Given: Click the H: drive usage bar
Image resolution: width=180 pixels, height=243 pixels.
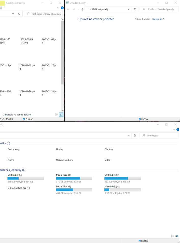Looking at the screenshot, I should [x=122, y=190].
